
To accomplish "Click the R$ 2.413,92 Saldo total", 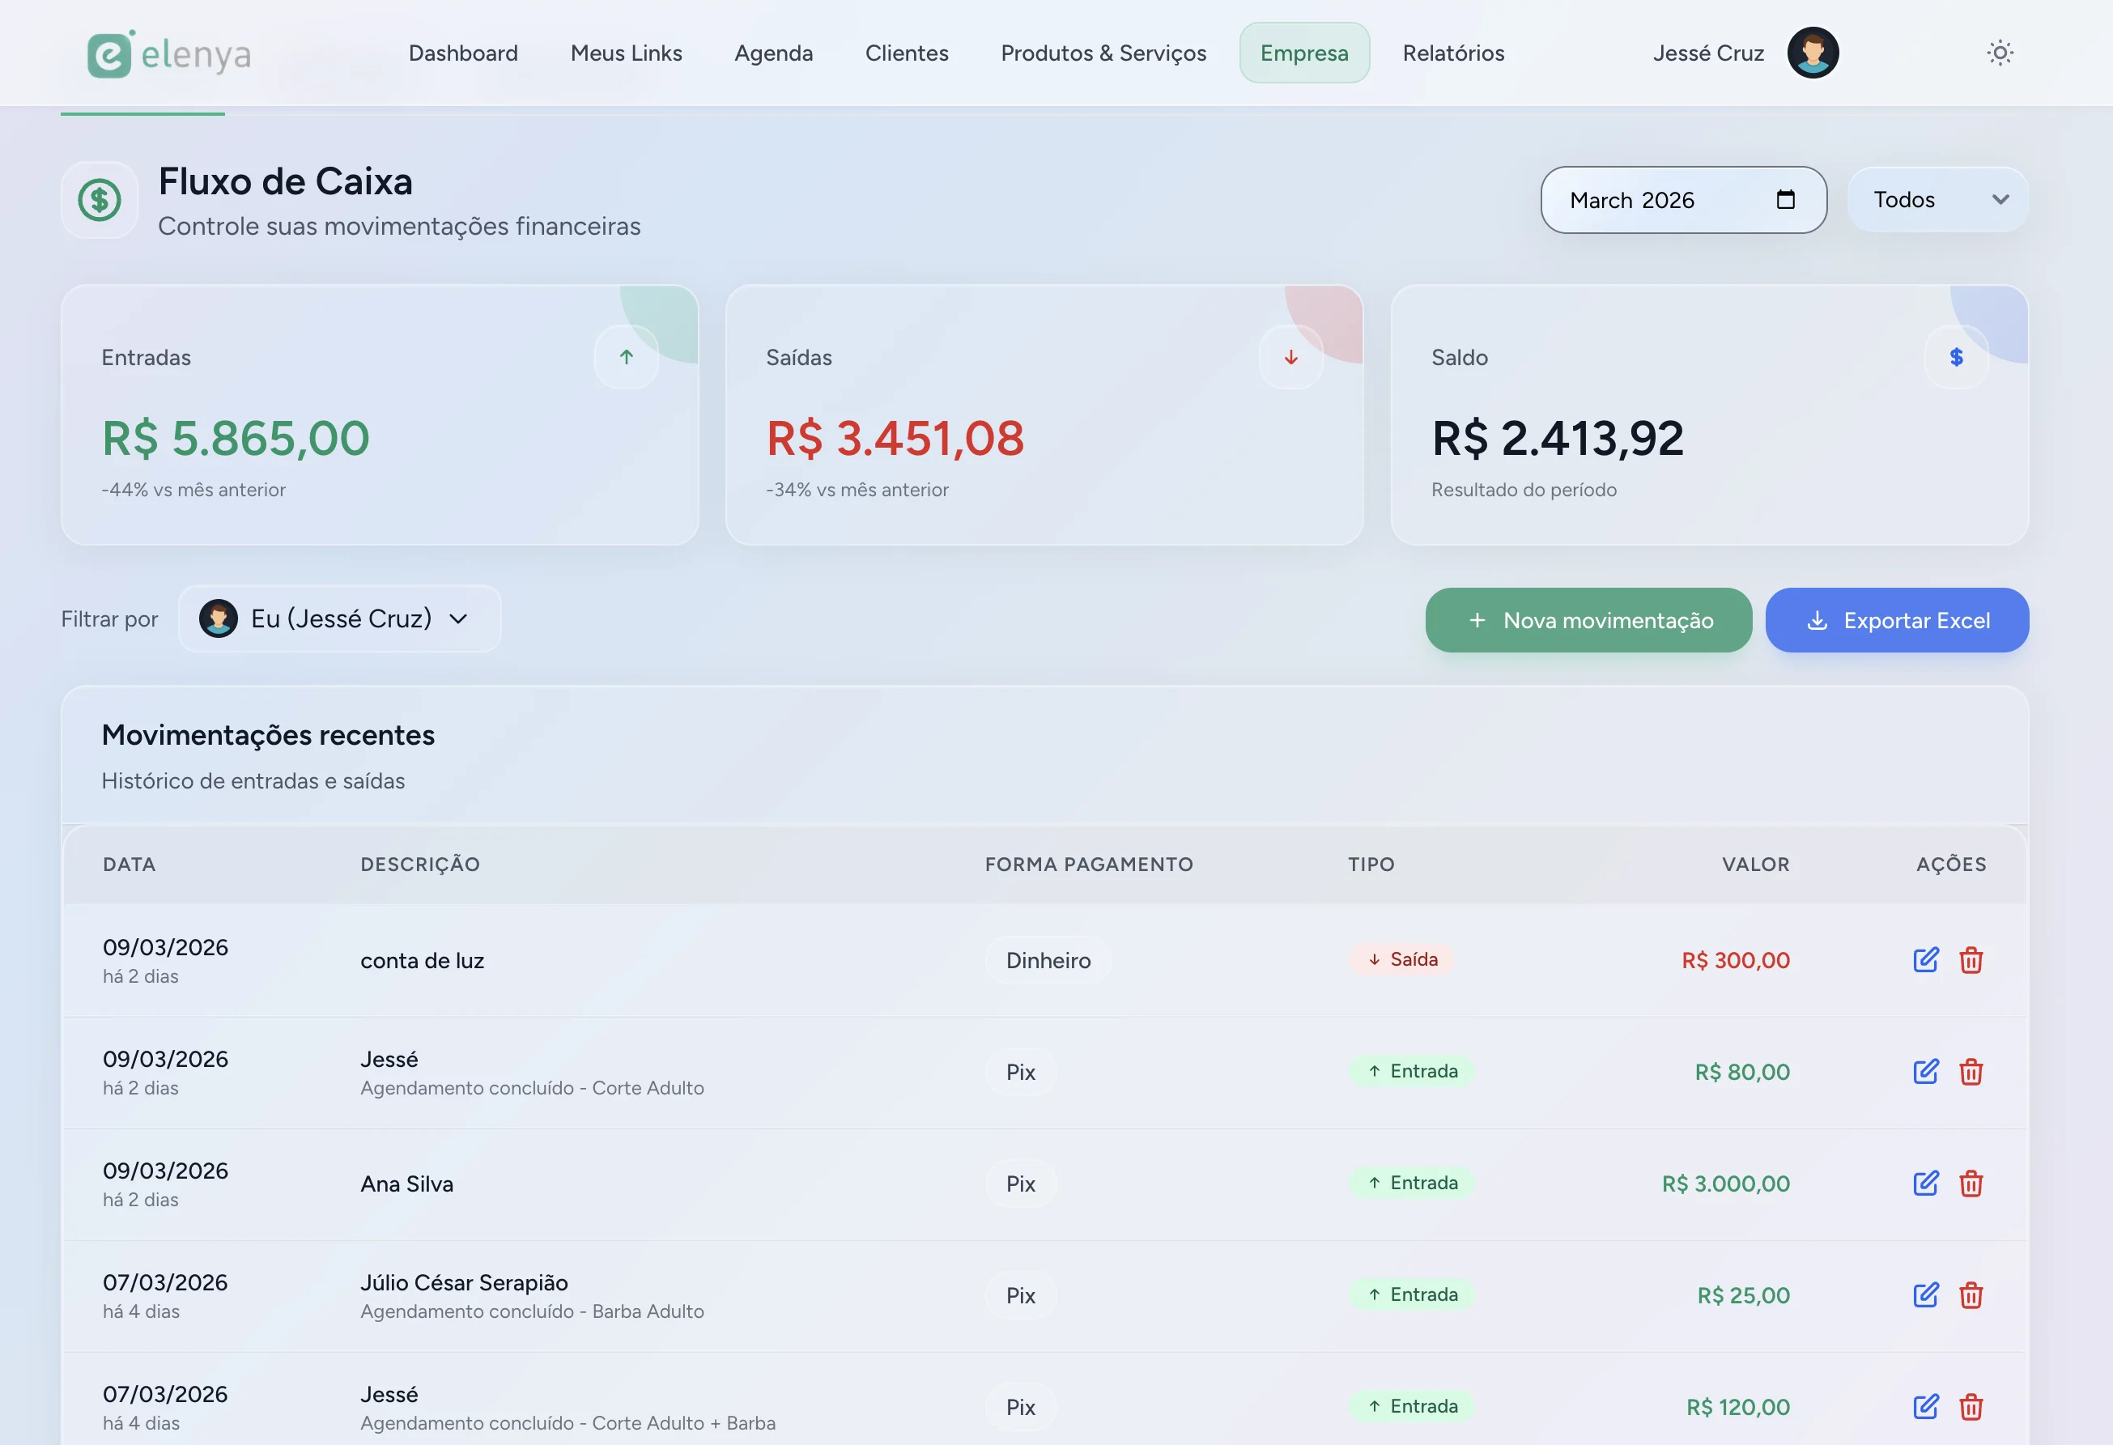I will point(1558,438).
